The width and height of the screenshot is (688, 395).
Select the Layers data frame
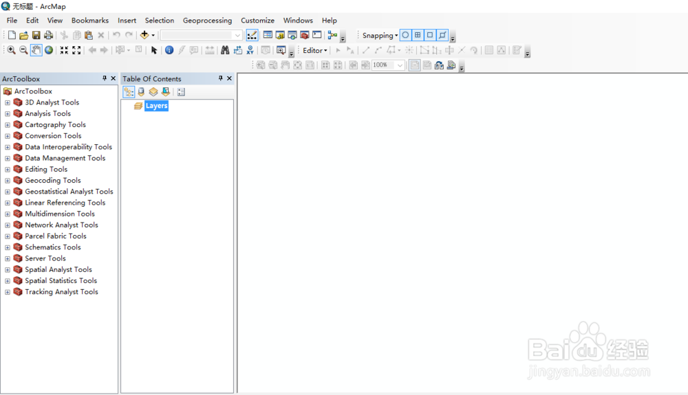[157, 106]
